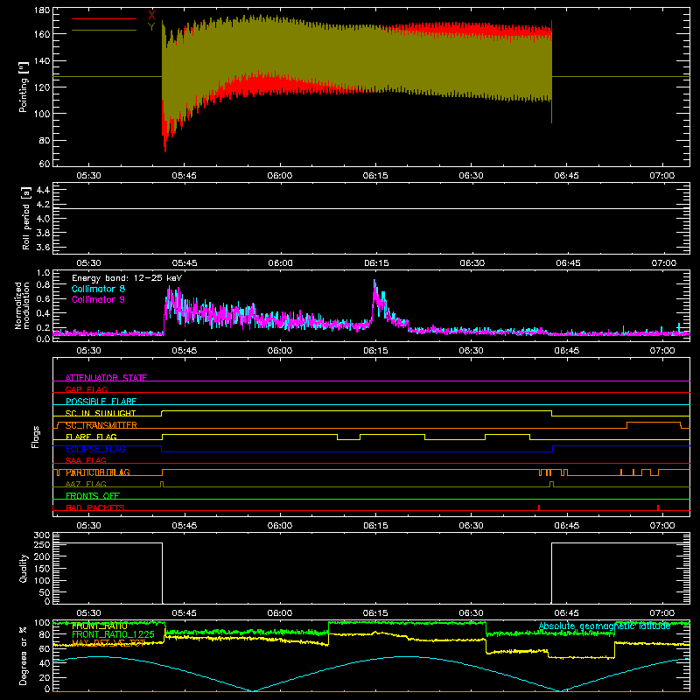Viewport: 700px width, 700px height.
Task: Click the 06:30 tick under the Quality plot
Action: tap(471, 613)
